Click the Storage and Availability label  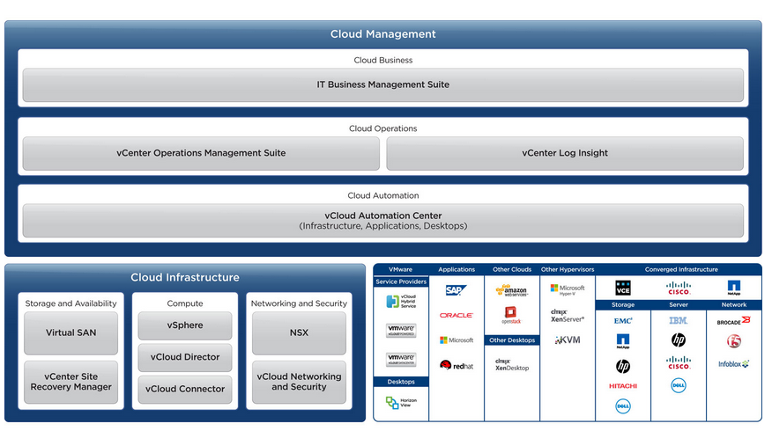click(x=71, y=303)
